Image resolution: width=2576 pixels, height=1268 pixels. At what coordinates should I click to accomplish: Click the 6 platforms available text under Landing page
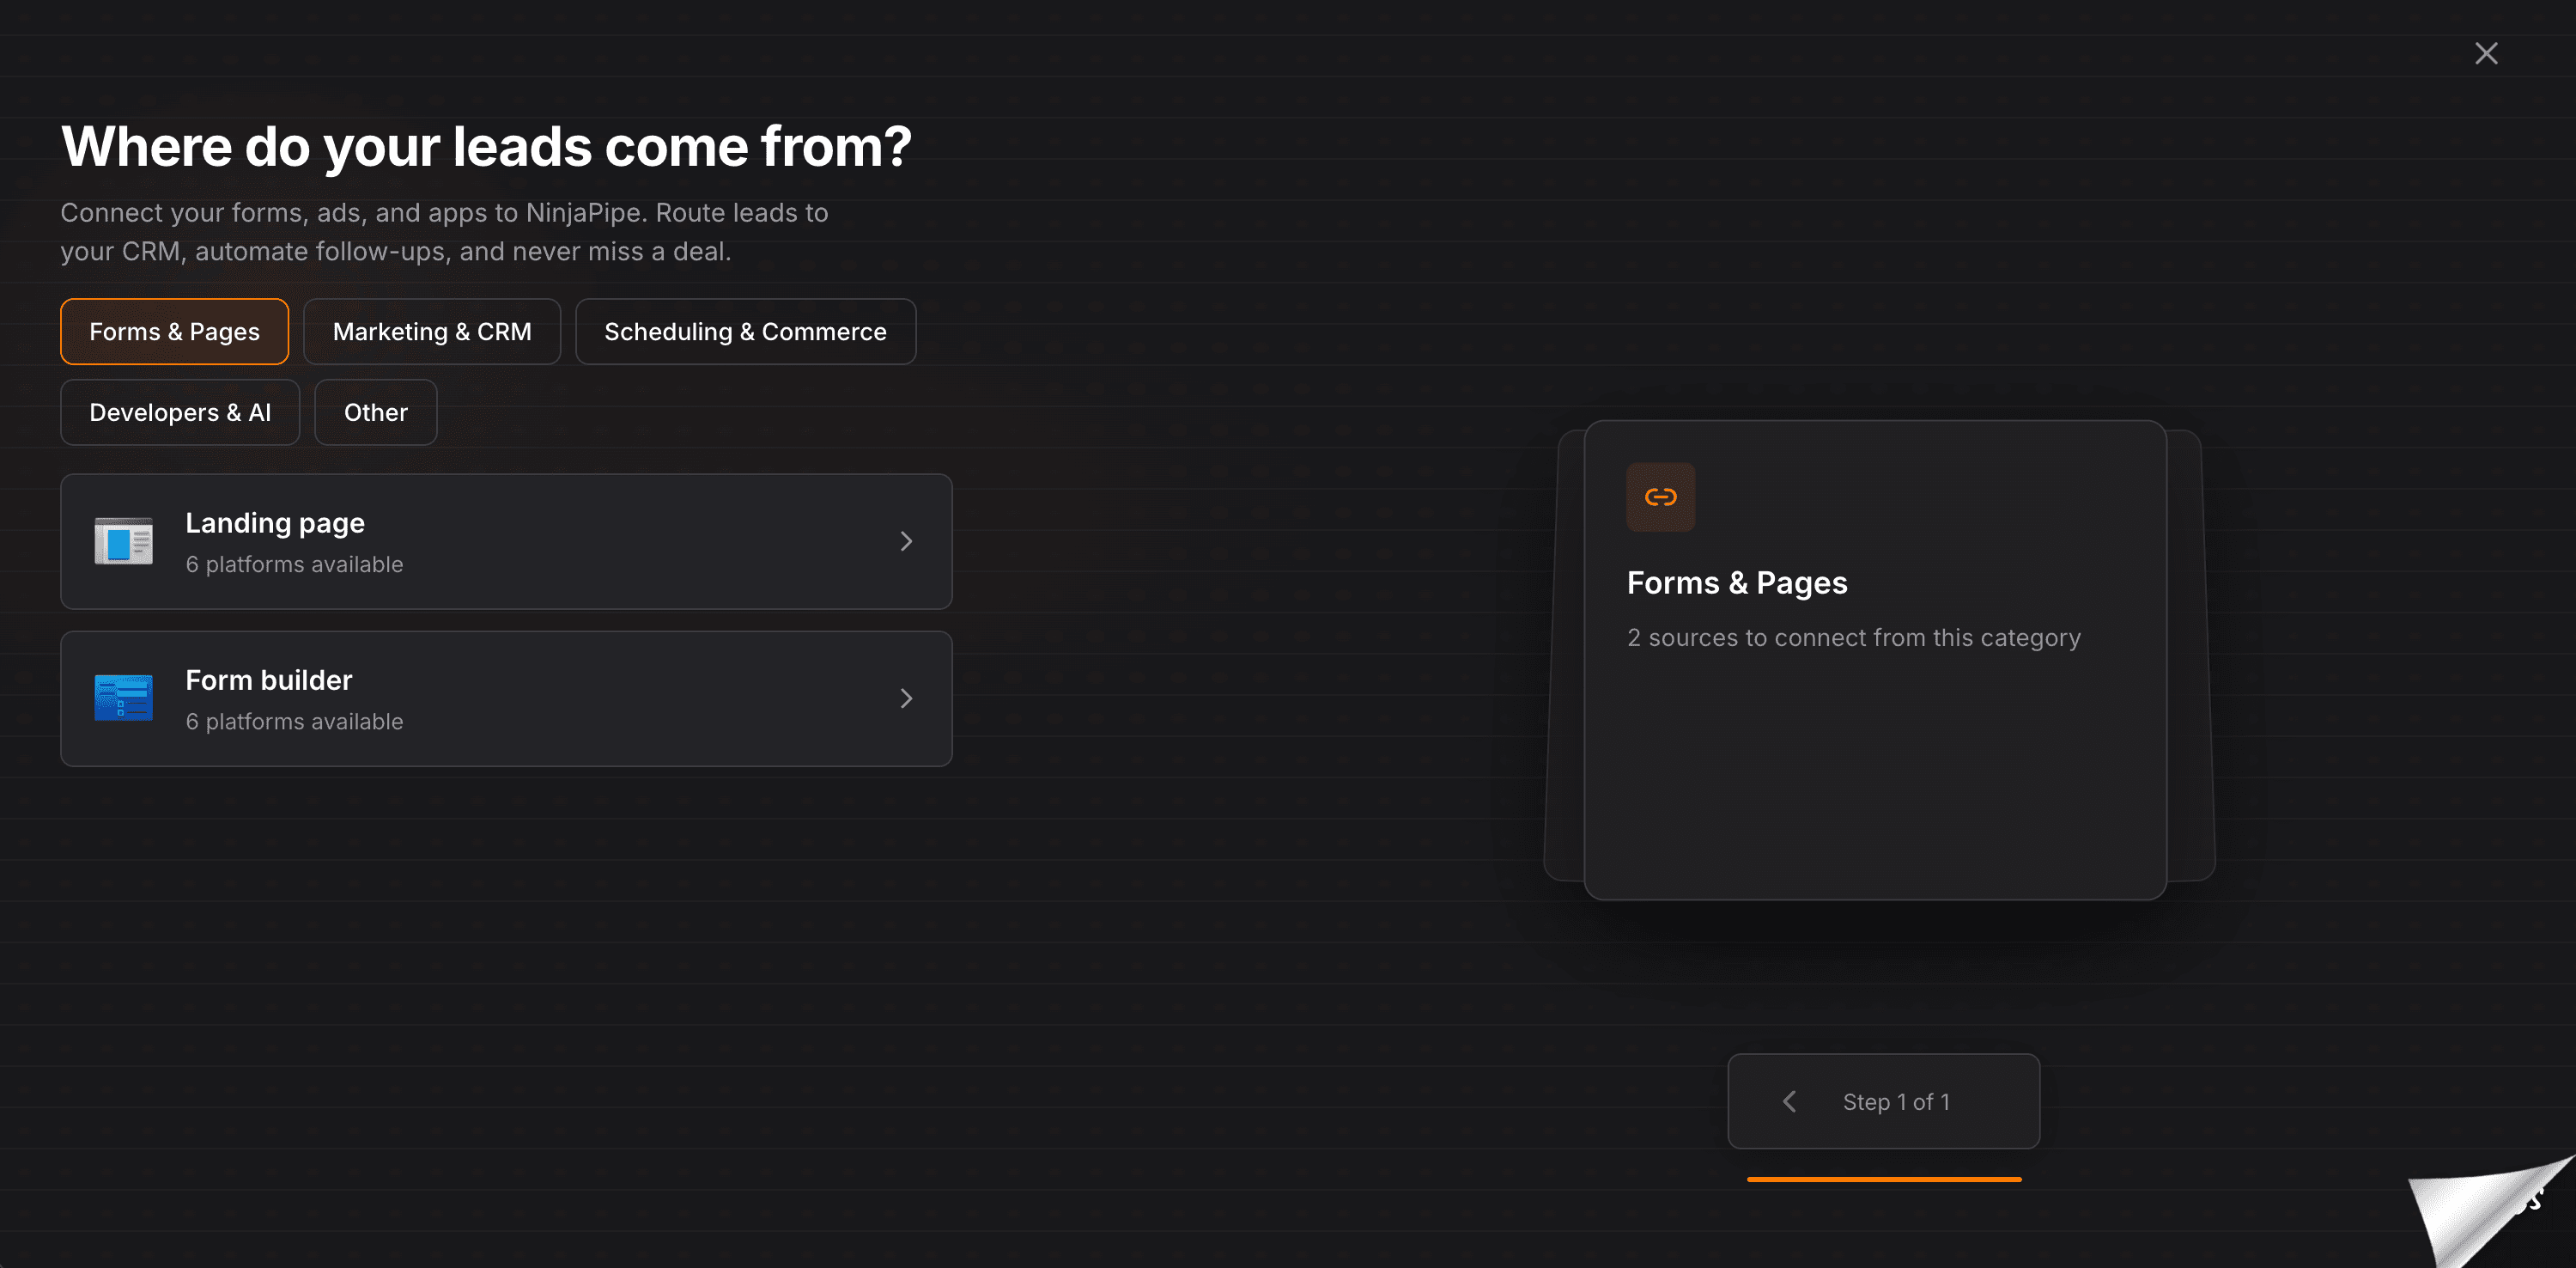coord(294,564)
